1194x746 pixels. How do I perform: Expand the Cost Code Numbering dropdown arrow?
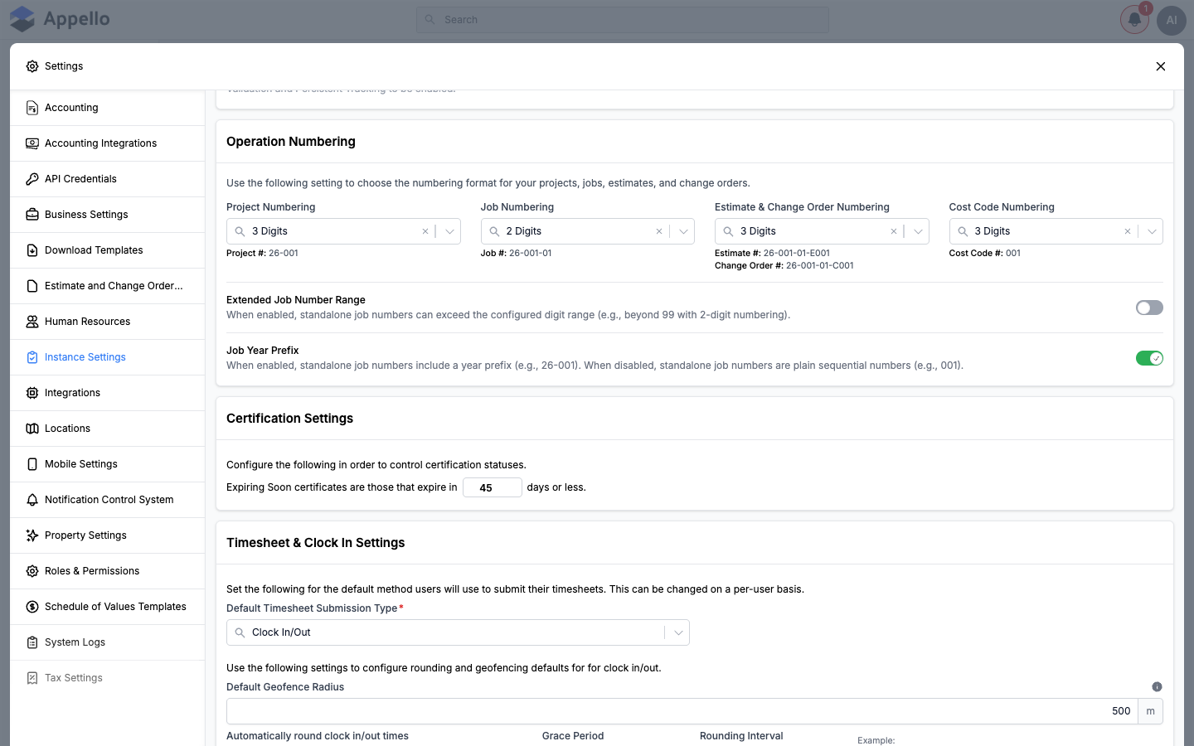1152,231
